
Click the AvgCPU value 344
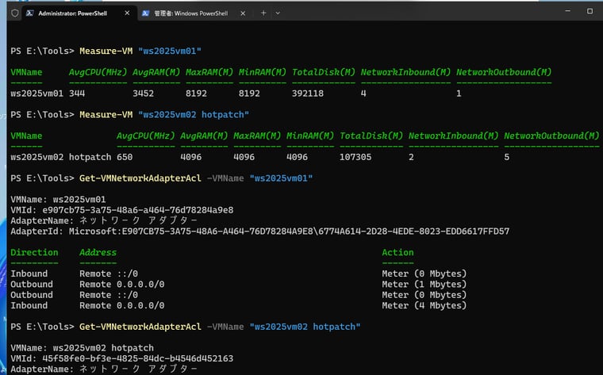point(77,94)
